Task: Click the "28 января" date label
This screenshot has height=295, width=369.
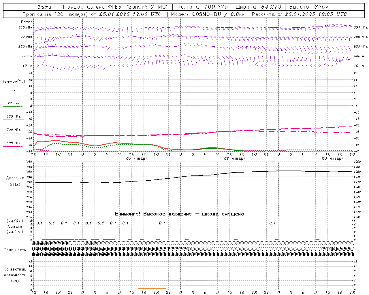Action: pyautogui.click(x=333, y=158)
